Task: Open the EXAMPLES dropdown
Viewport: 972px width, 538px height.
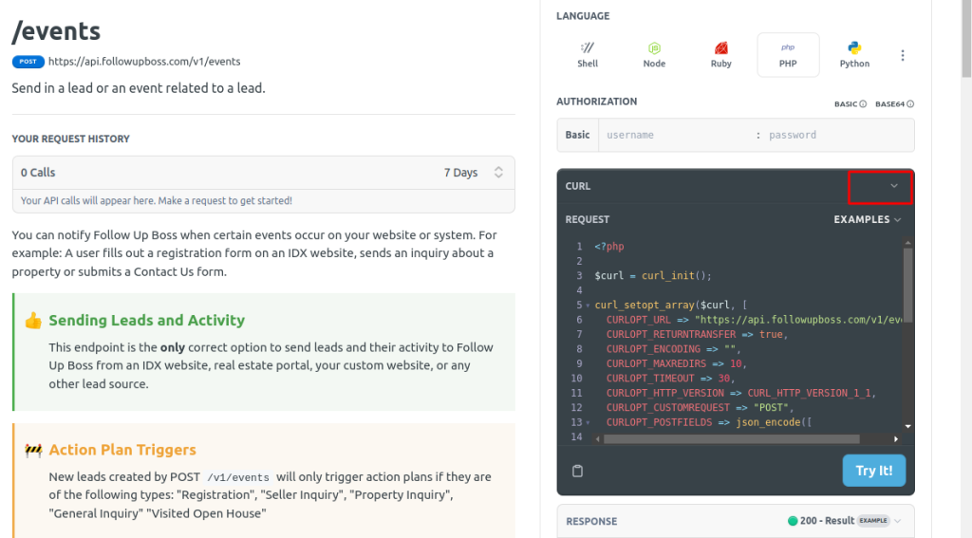Action: 868,219
